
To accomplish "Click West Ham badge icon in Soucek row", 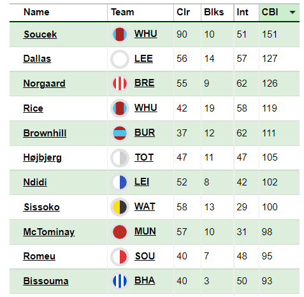I will (x=120, y=34).
